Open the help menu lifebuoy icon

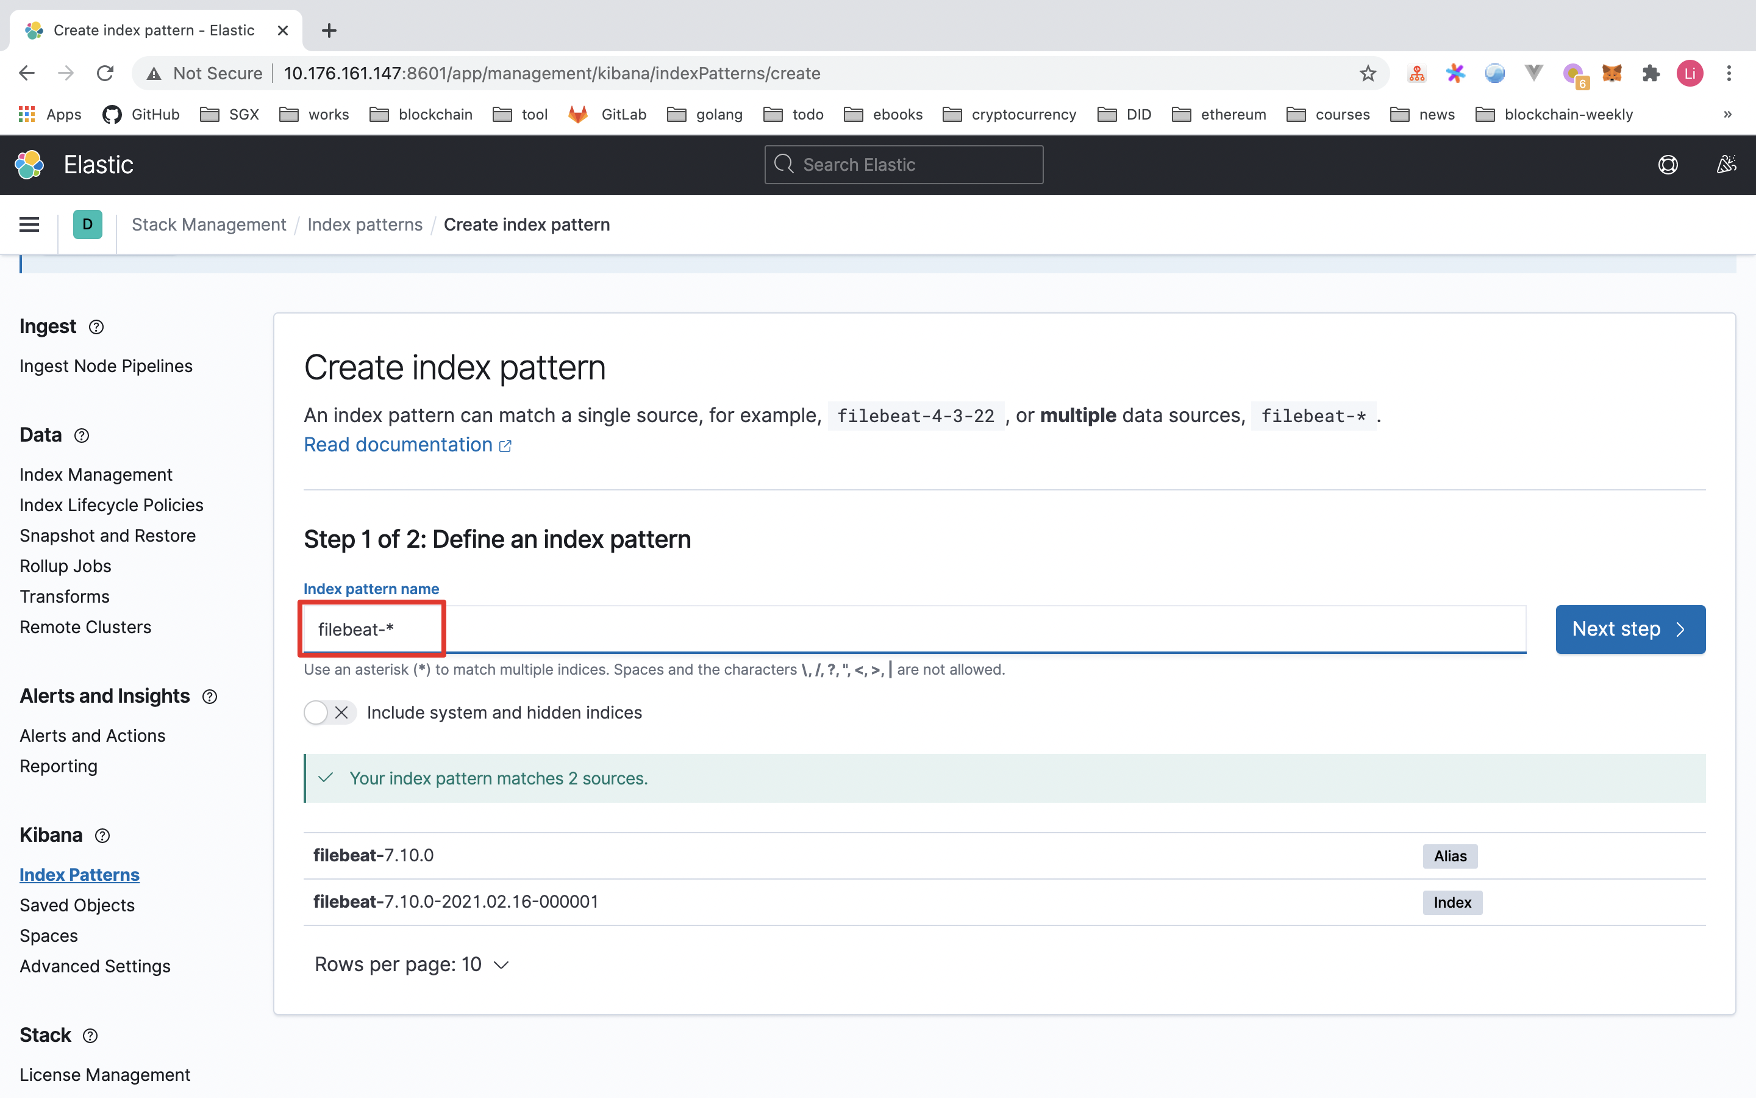(1668, 165)
